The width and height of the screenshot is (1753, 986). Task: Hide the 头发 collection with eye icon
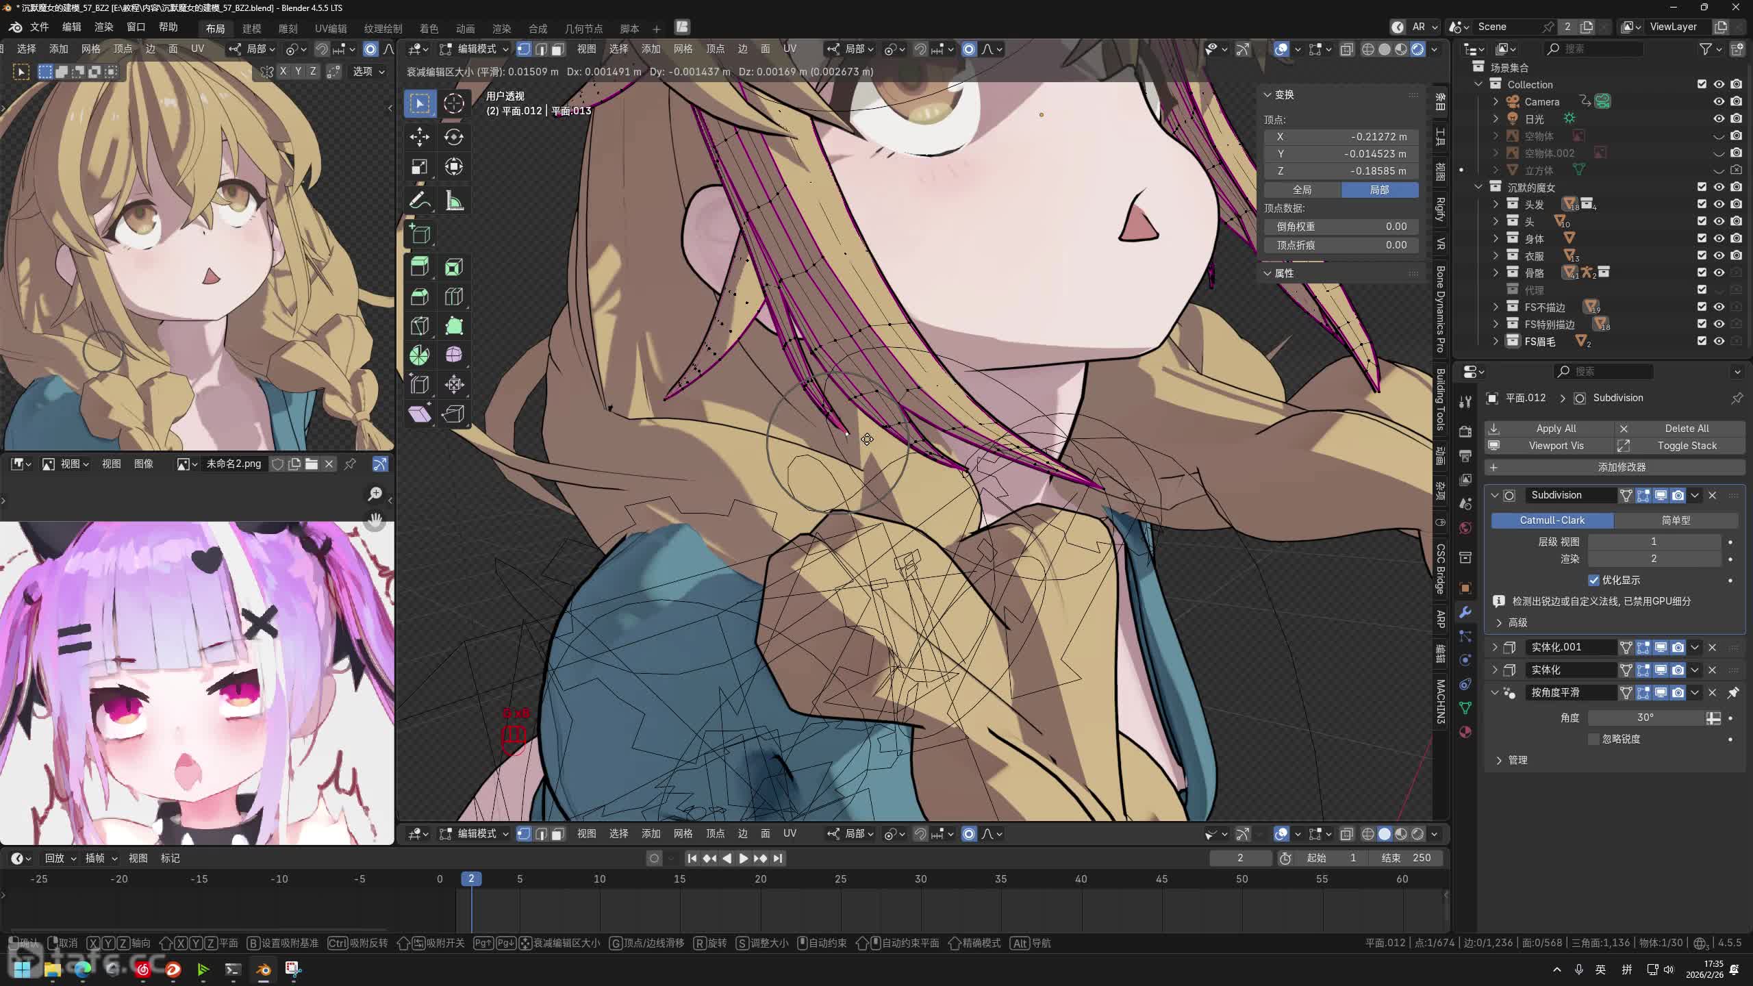point(1719,204)
